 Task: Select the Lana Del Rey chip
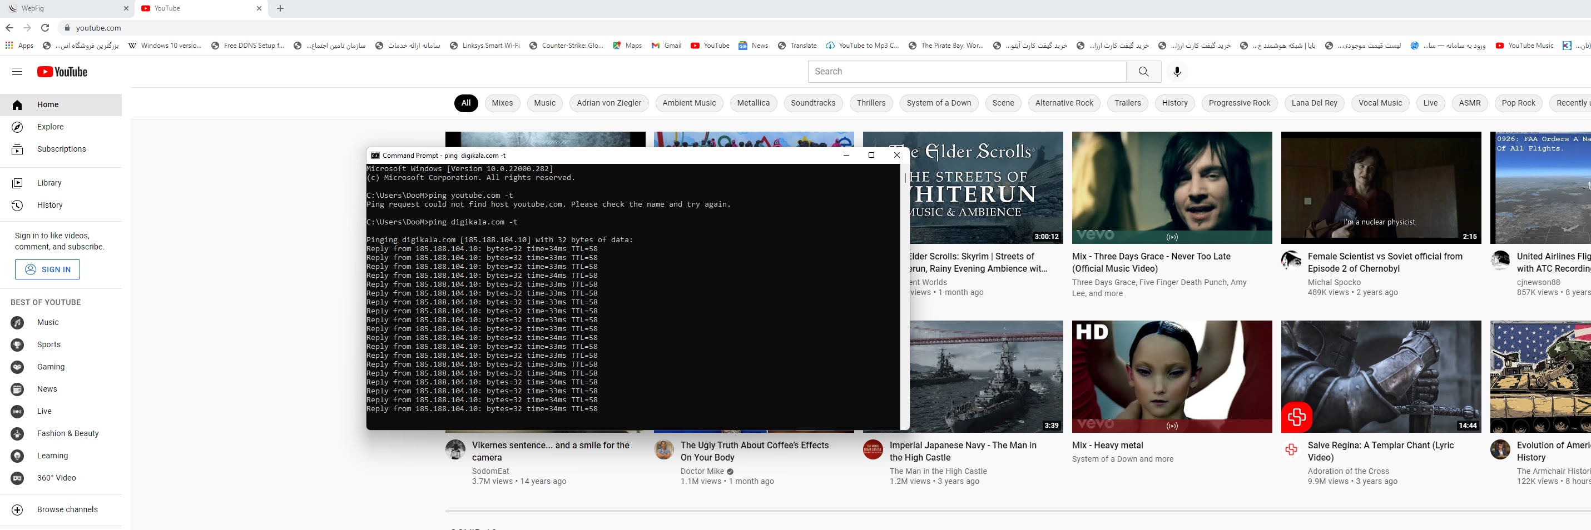(x=1314, y=103)
